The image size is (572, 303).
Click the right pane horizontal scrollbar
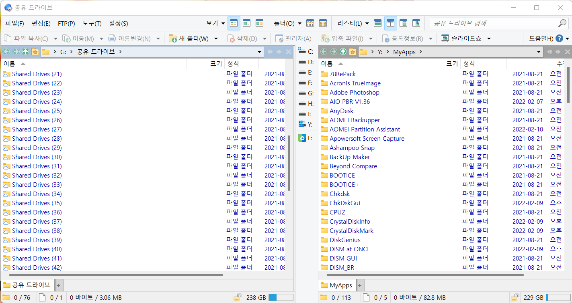(x=425, y=275)
